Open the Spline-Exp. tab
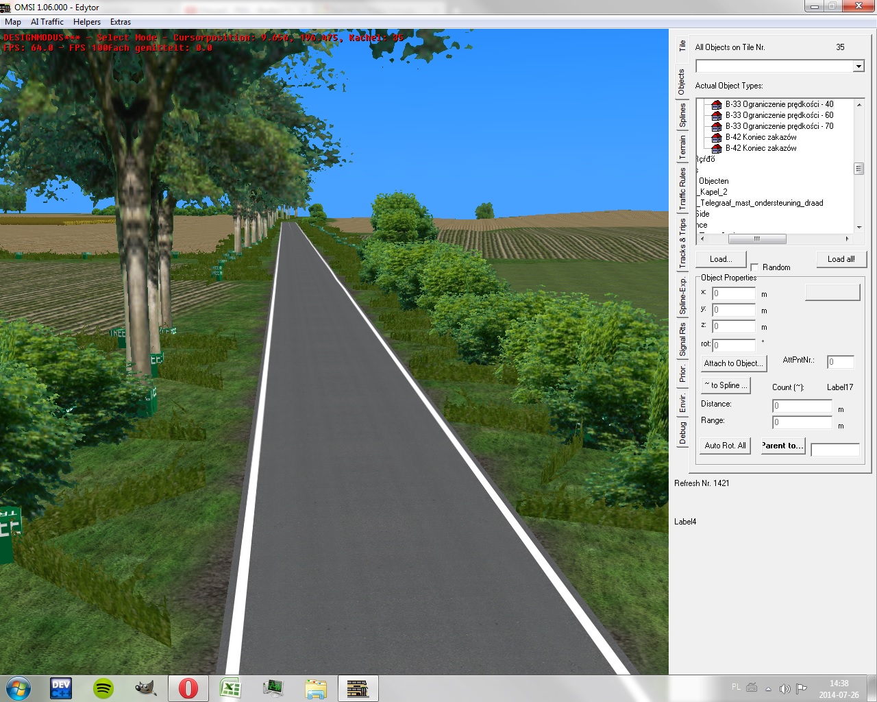Viewport: 877px width, 702px height. click(x=682, y=296)
